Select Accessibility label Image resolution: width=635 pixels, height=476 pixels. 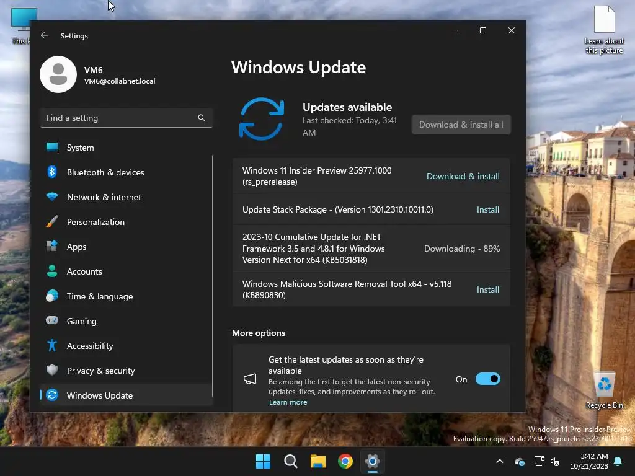90,346
